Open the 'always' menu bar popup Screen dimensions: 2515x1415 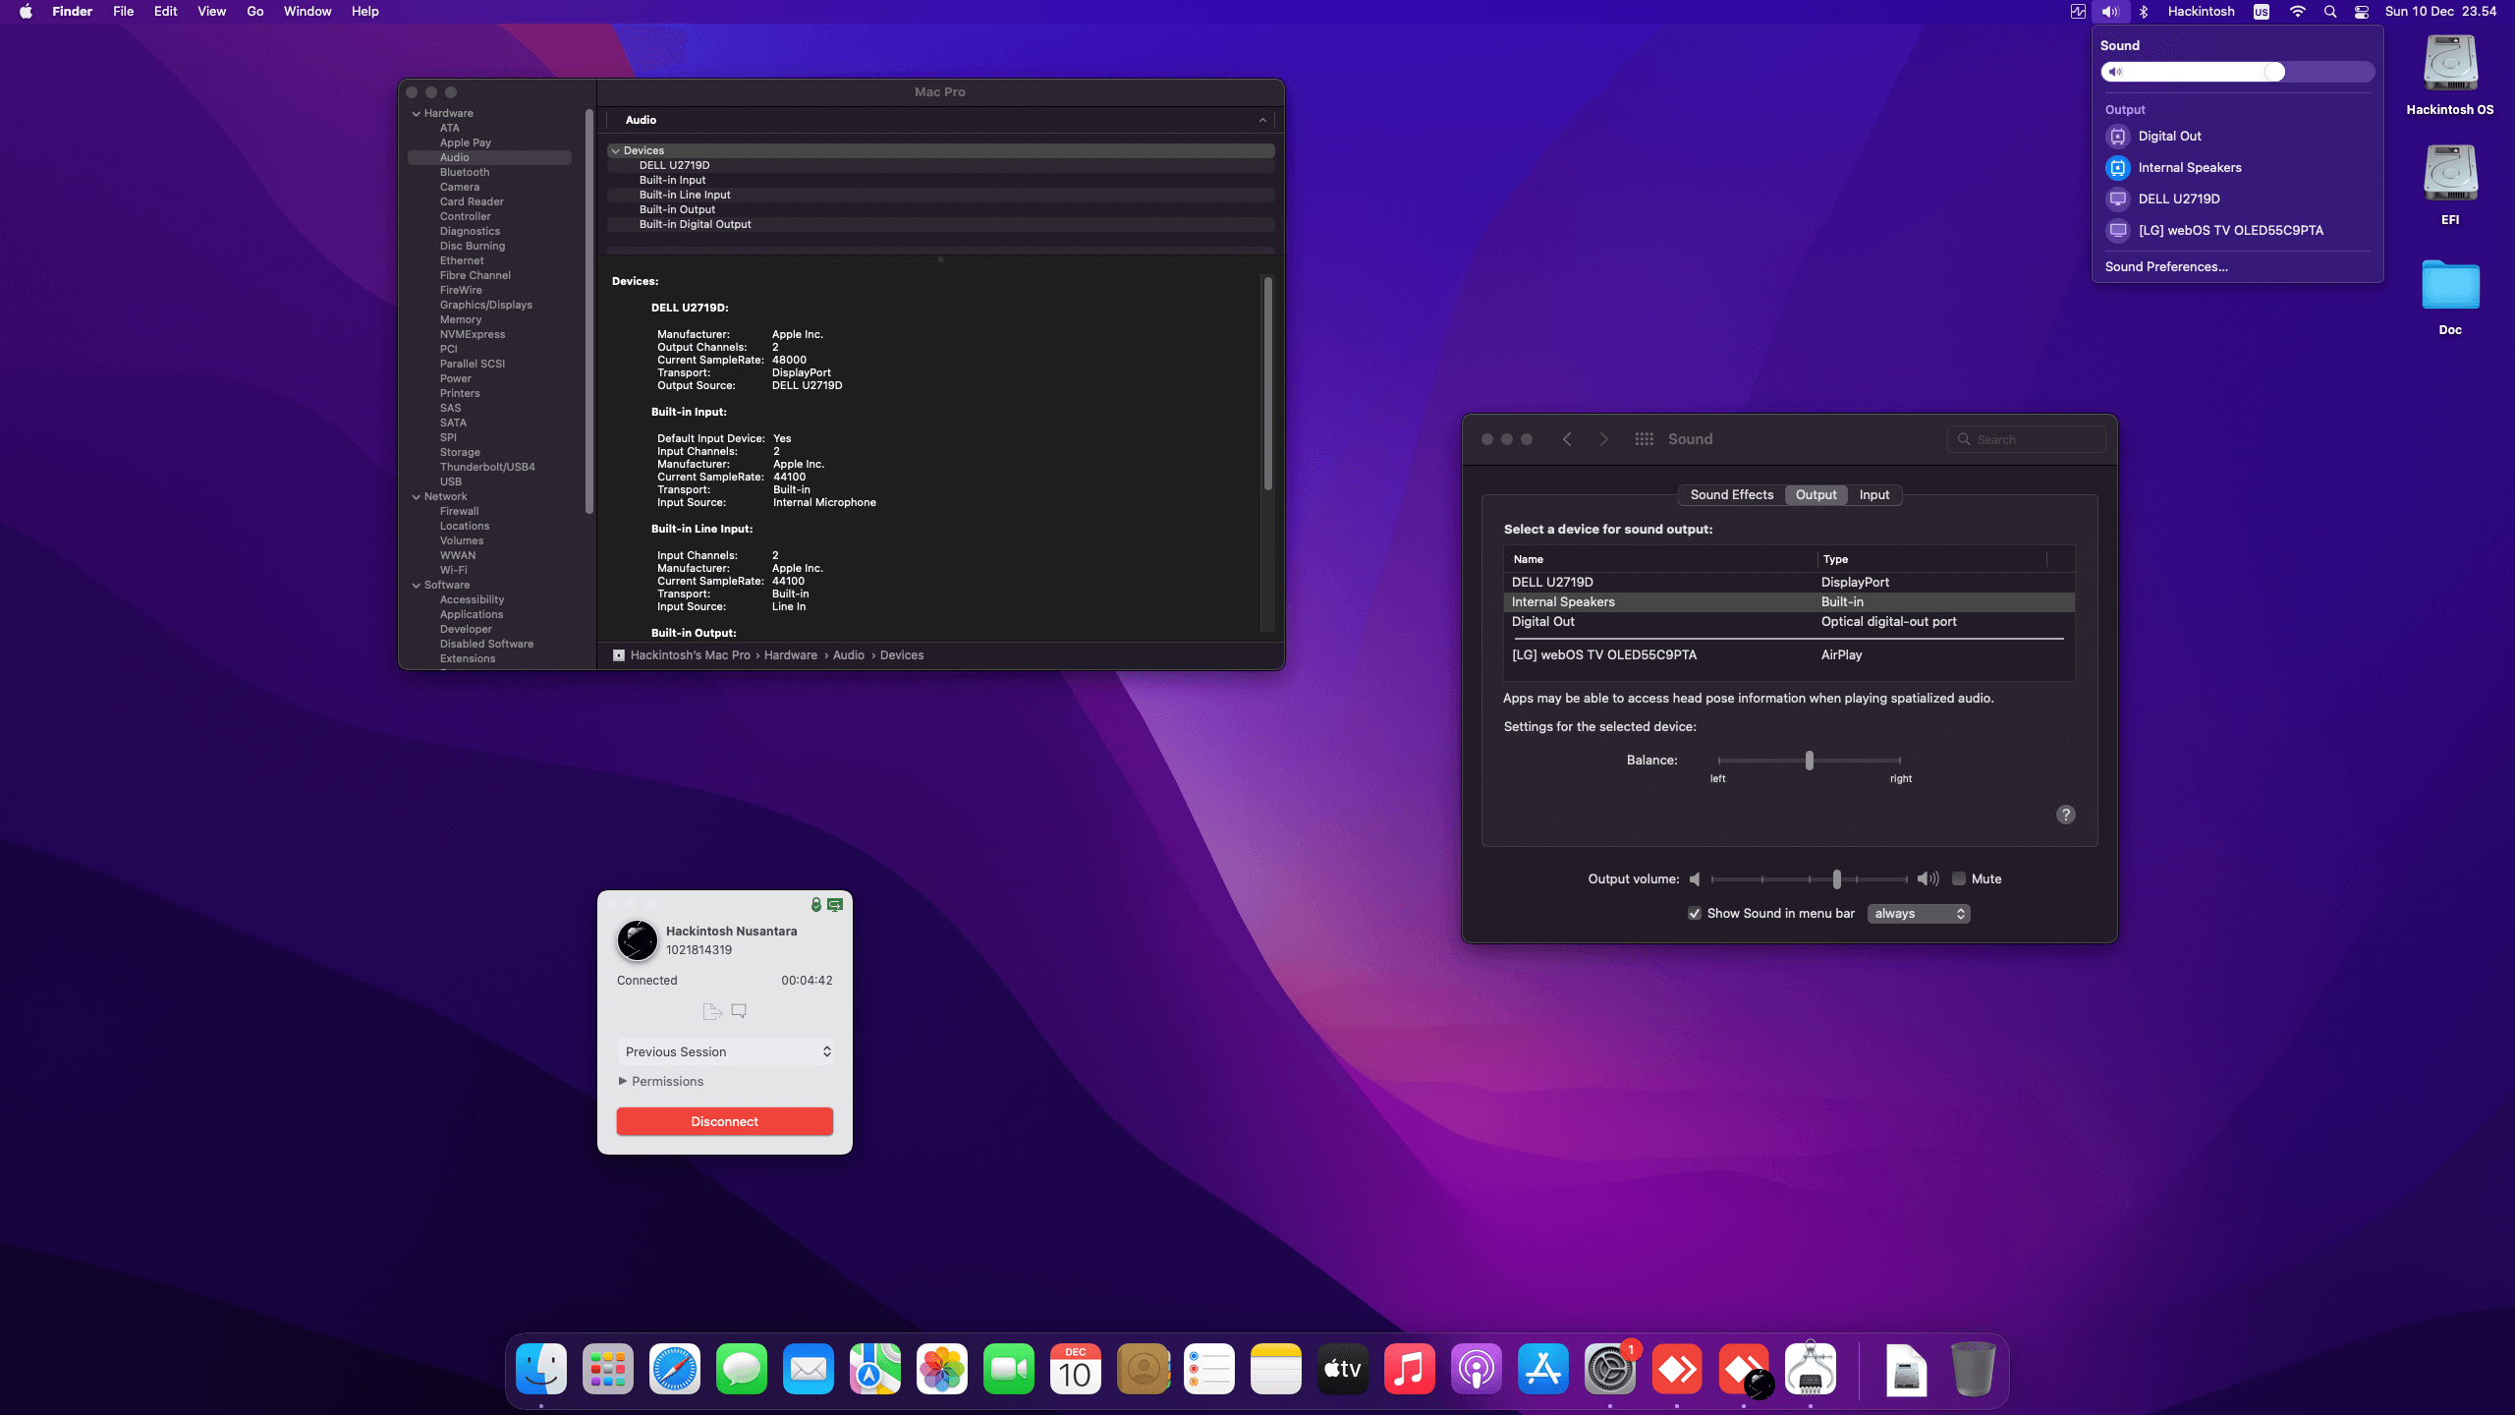(1919, 913)
